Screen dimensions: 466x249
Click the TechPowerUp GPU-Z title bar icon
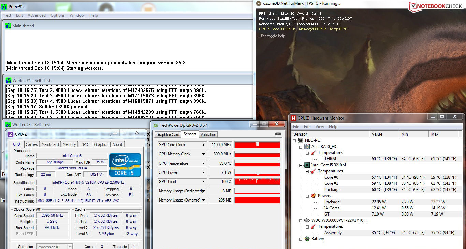click(x=156, y=125)
